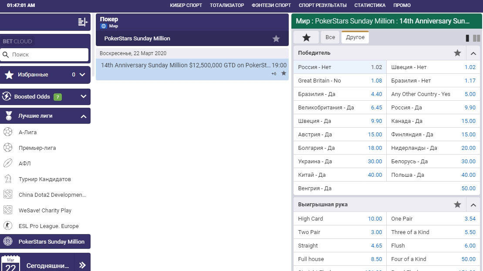Select the Все tab

330,37
